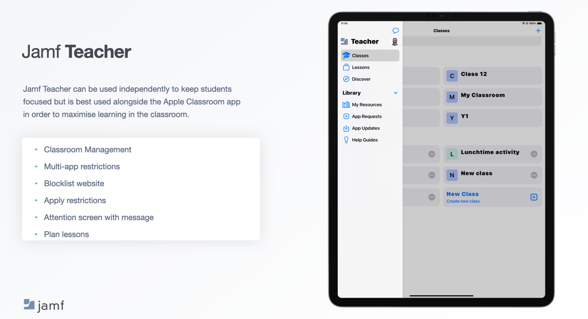This screenshot has width=588, height=319.
Task: Open more options left of New class card
Action: tap(432, 175)
